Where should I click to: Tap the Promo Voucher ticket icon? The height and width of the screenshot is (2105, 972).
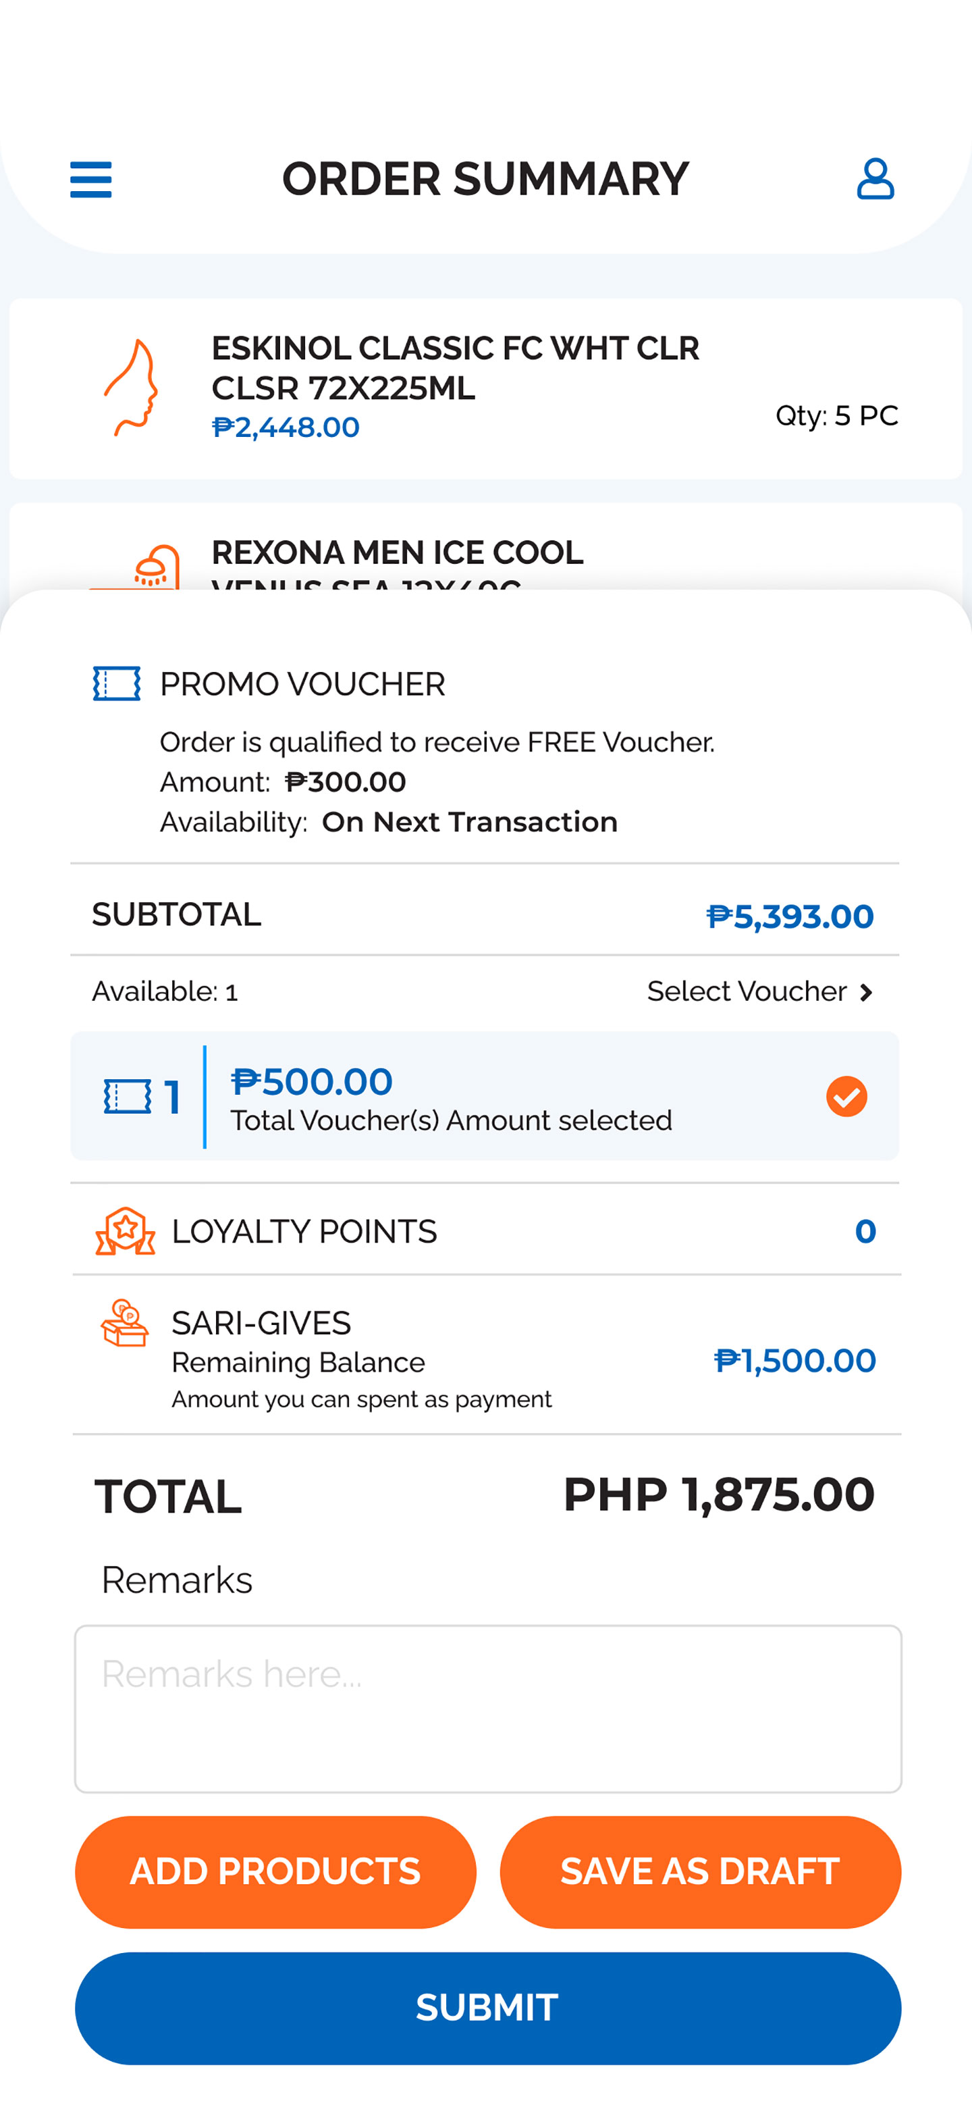click(x=117, y=684)
